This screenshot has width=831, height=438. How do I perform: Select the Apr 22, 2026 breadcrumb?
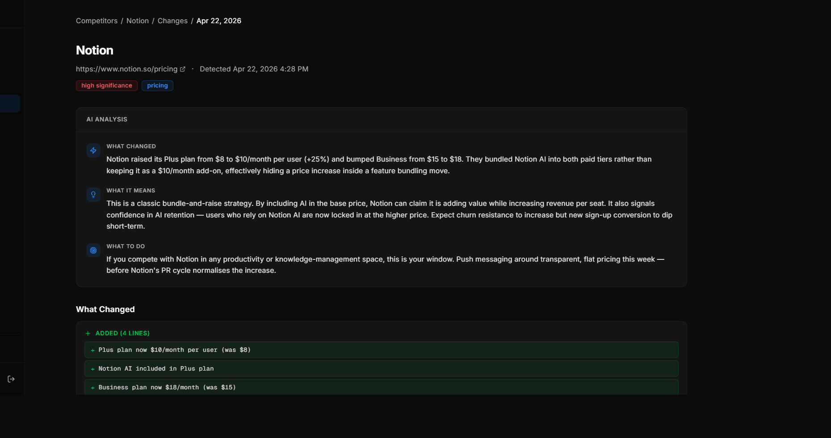coord(219,21)
